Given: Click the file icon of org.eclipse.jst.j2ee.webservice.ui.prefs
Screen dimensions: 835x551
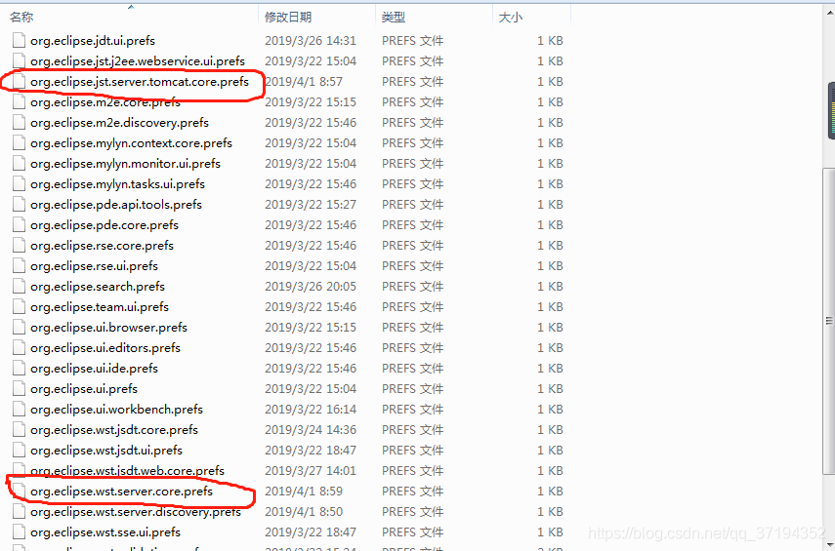Looking at the screenshot, I should (x=19, y=61).
